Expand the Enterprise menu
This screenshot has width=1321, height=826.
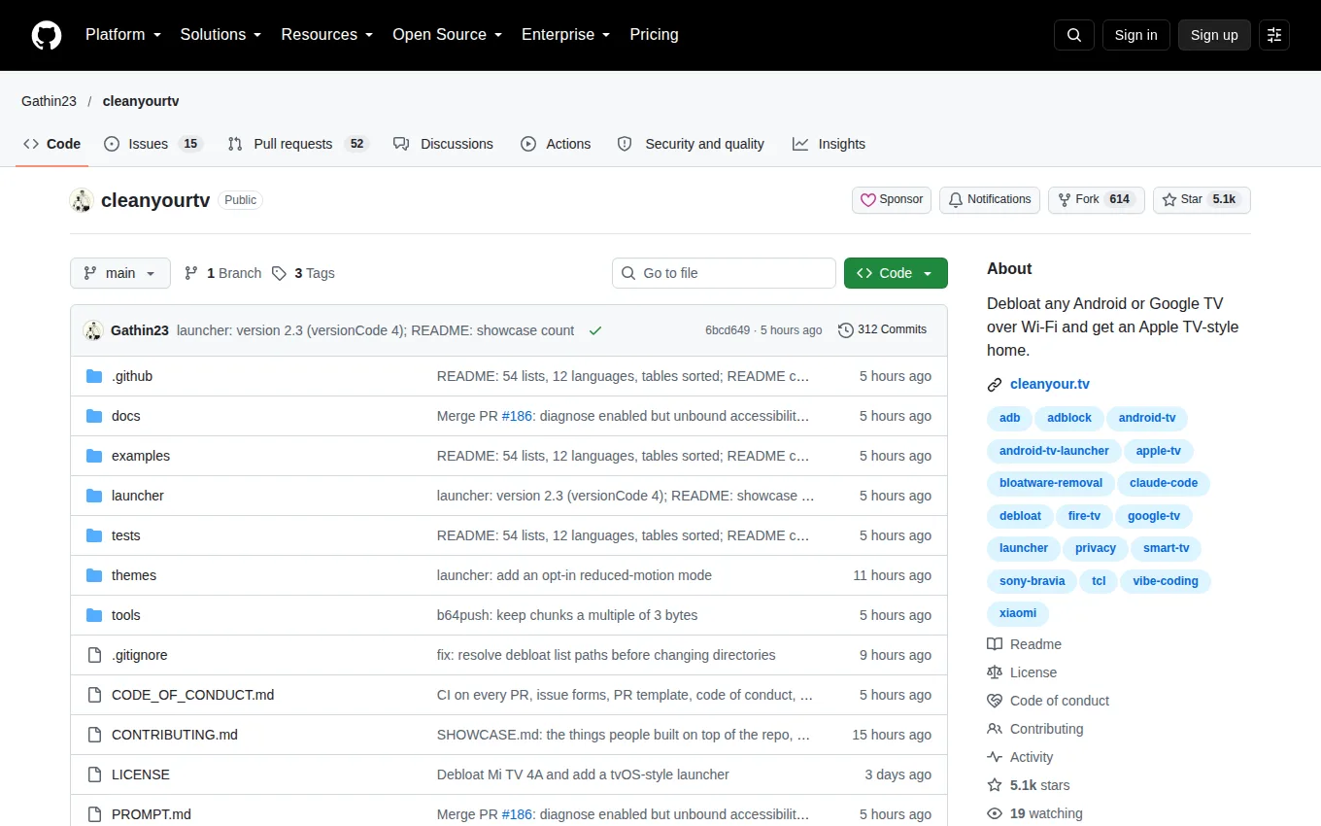565,35
